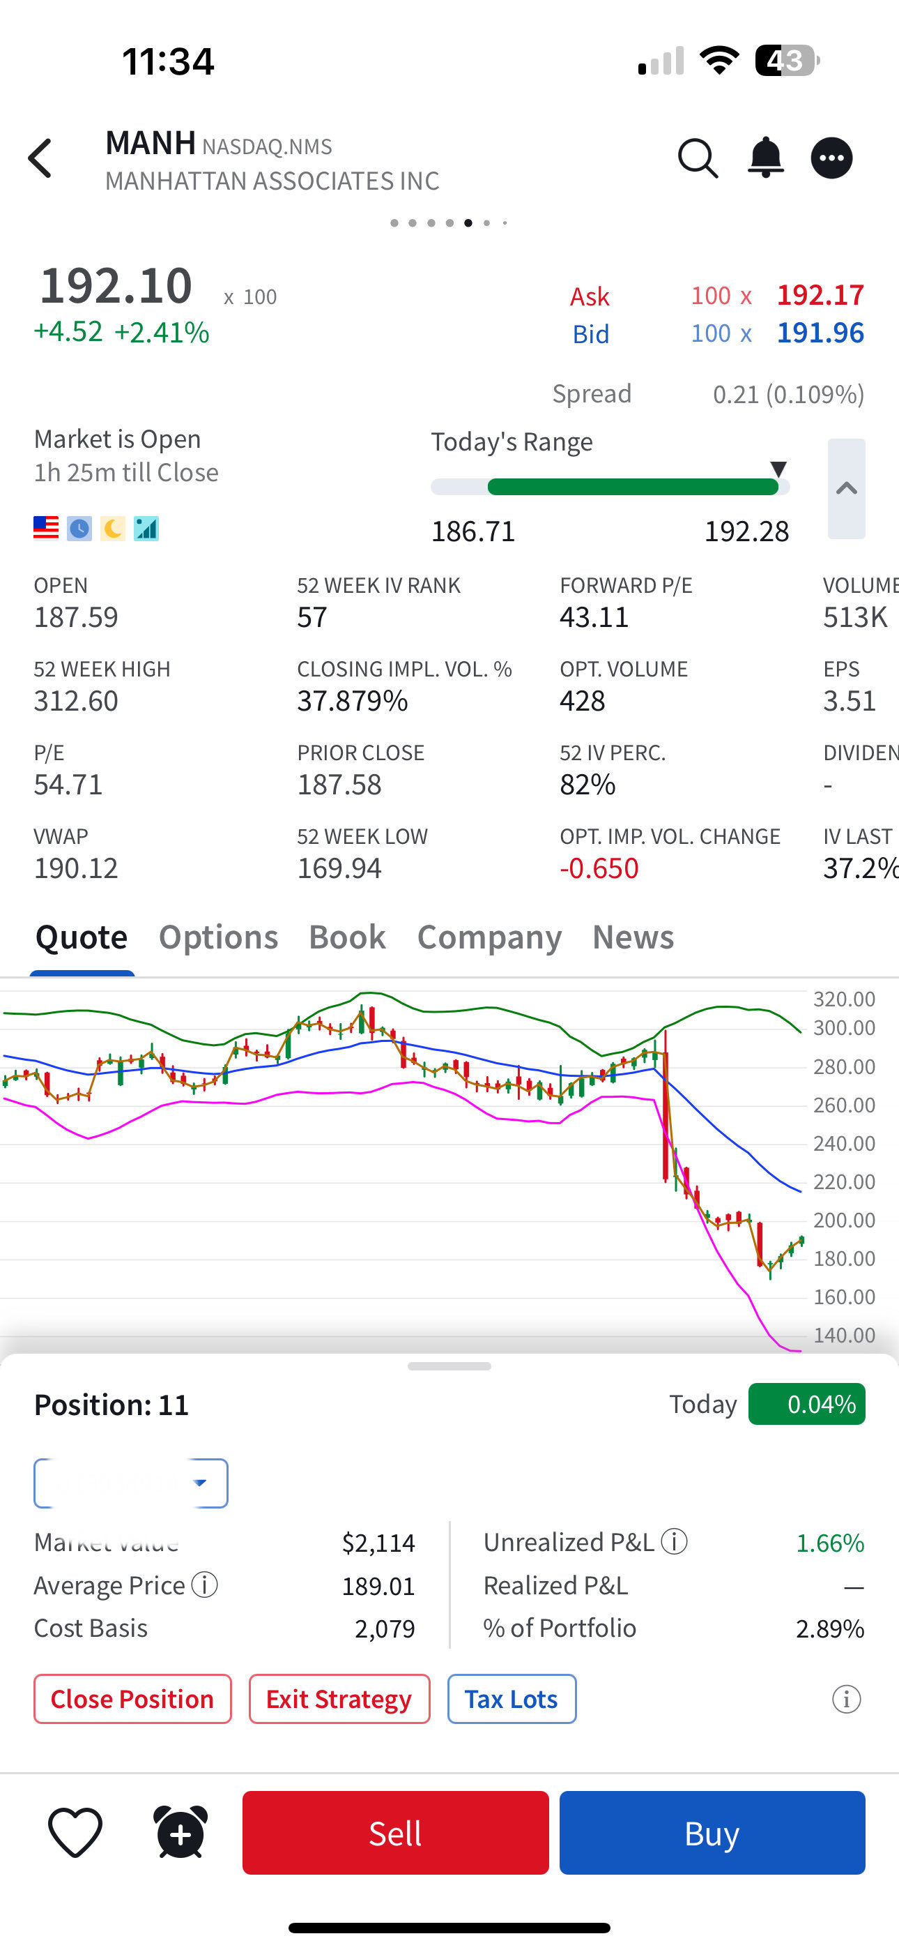
Task: Tap the PRIOR CLOSE value 187.58
Action: 339,784
